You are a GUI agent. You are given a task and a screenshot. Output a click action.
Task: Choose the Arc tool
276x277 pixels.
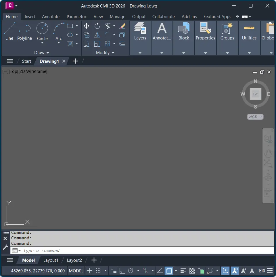[x=59, y=31]
